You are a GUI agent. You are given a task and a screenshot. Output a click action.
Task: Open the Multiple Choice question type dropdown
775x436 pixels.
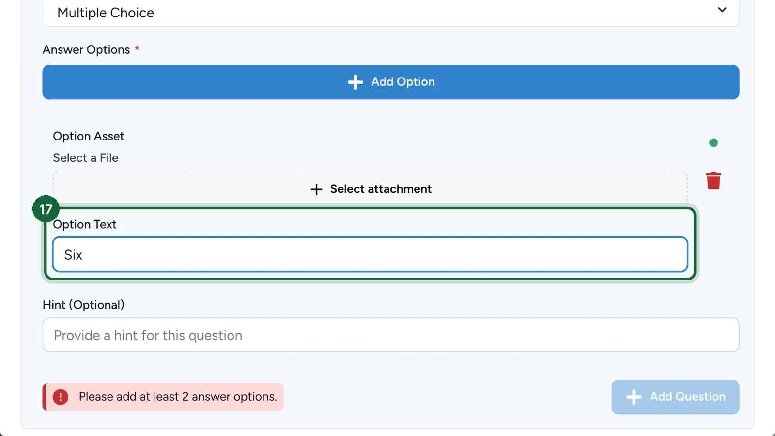tap(391, 13)
